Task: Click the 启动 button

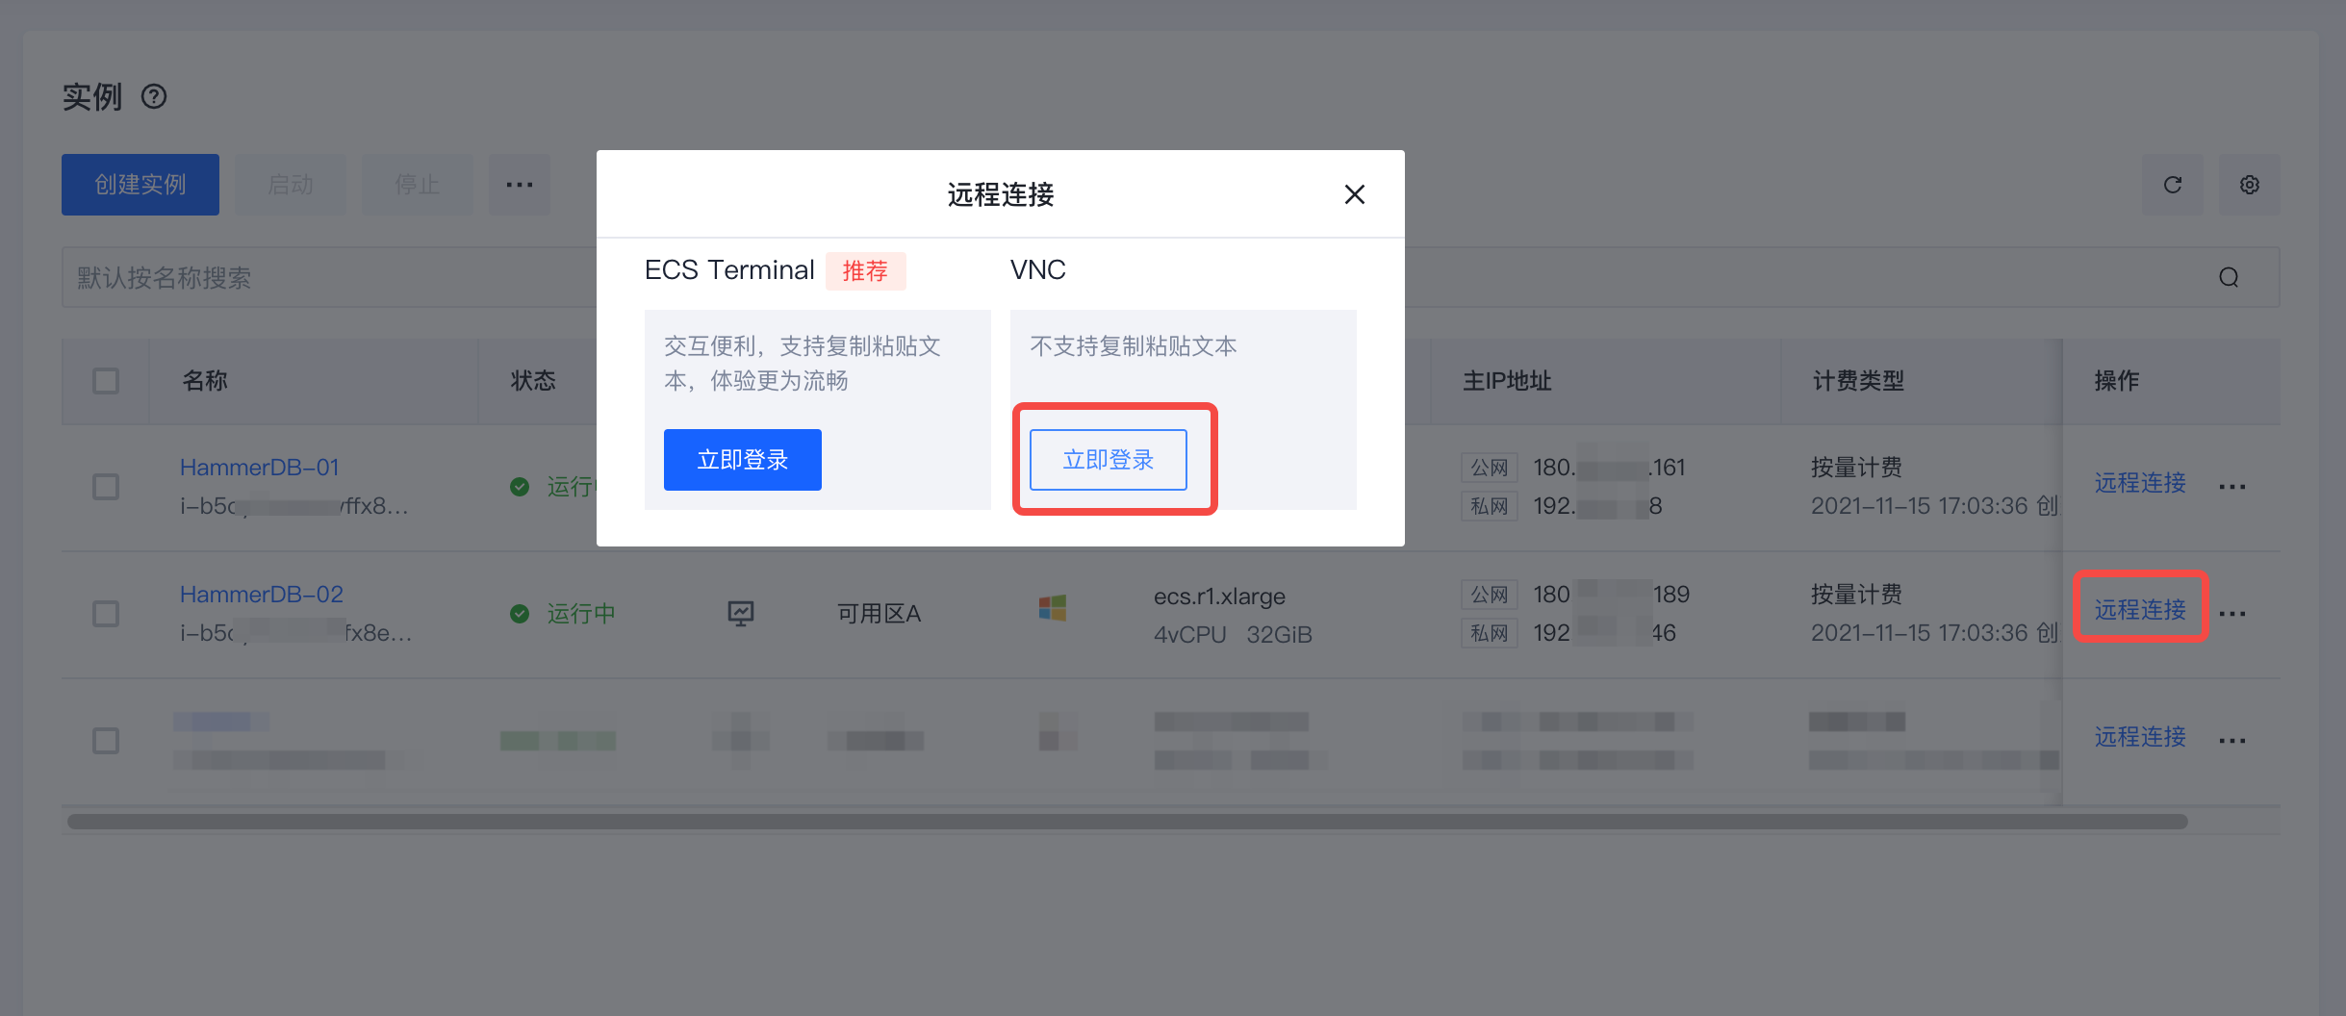Action: click(291, 185)
